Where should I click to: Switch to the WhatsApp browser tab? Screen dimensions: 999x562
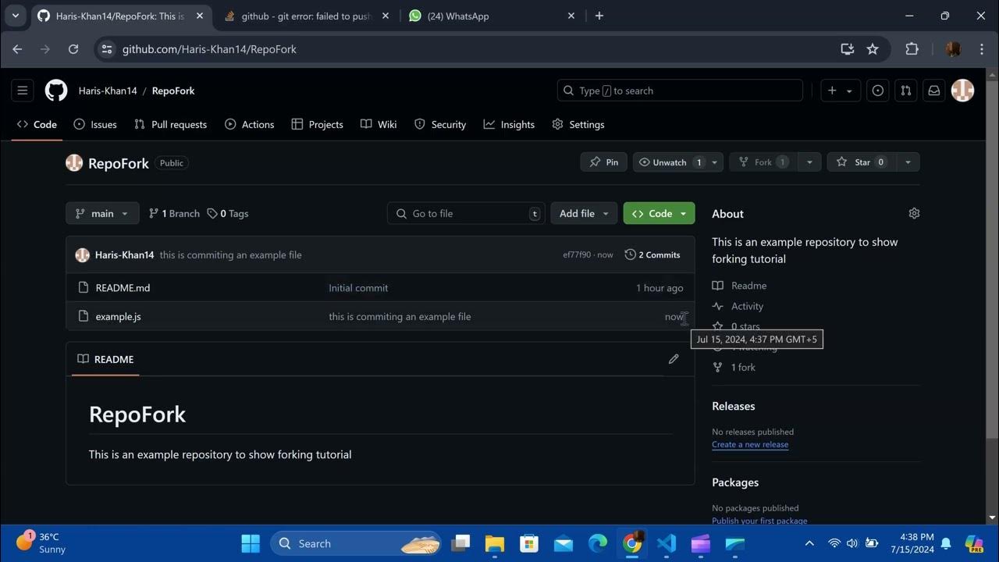pyautogui.click(x=491, y=16)
